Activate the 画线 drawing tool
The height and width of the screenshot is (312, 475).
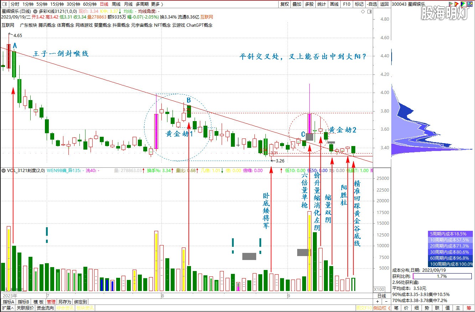[334, 4]
